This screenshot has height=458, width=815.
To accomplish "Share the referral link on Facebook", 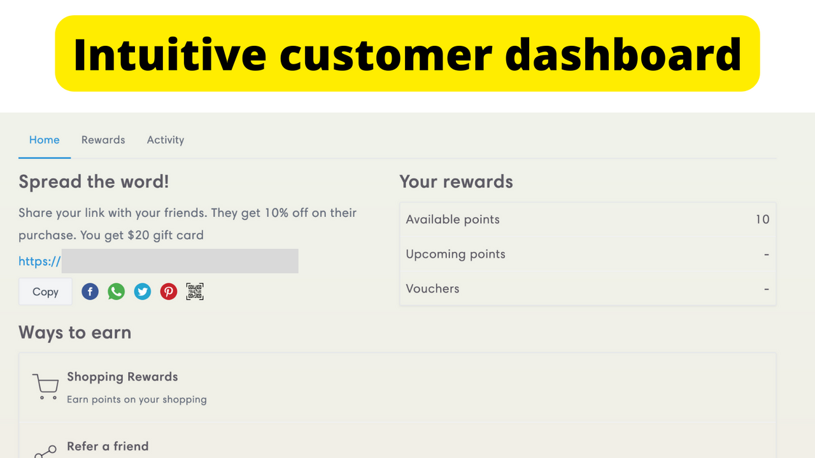I will point(90,291).
